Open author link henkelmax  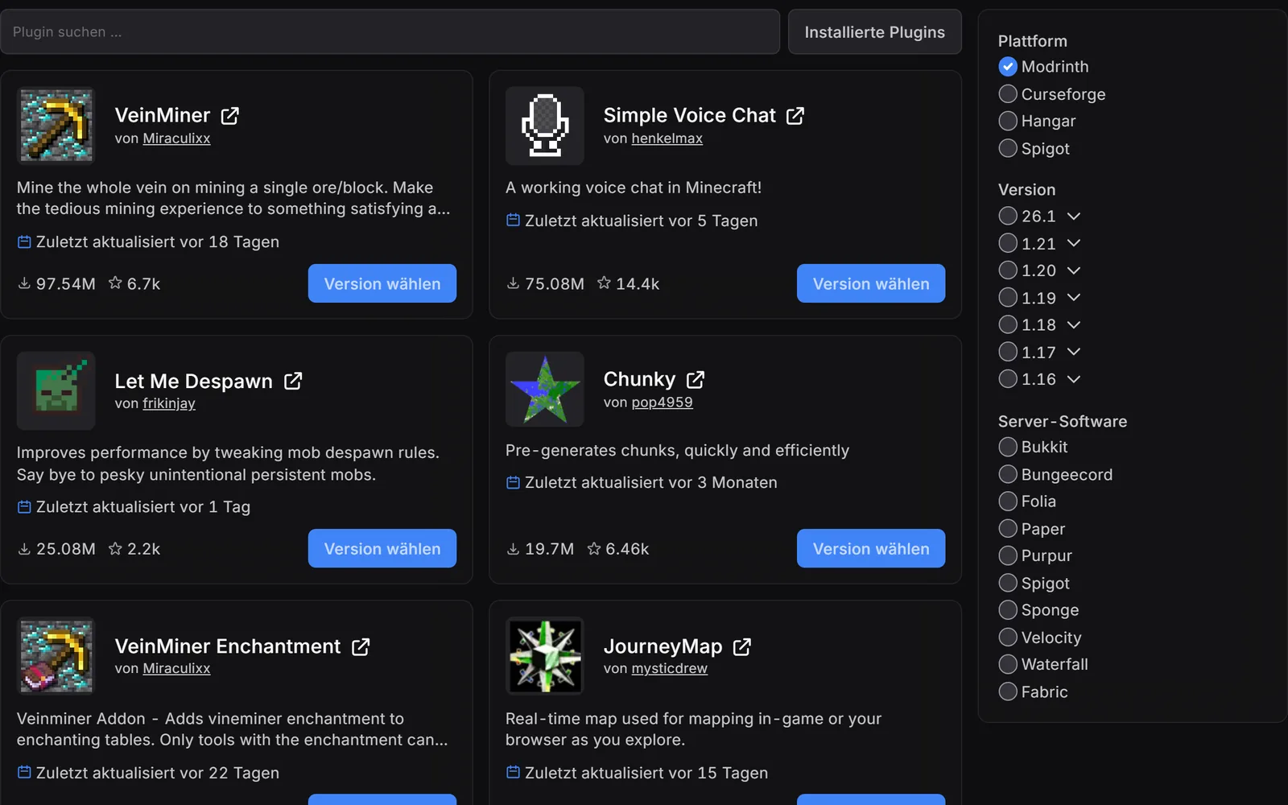point(667,138)
